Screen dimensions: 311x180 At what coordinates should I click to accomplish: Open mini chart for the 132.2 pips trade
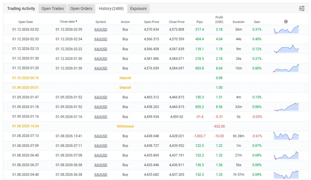tap(286, 155)
